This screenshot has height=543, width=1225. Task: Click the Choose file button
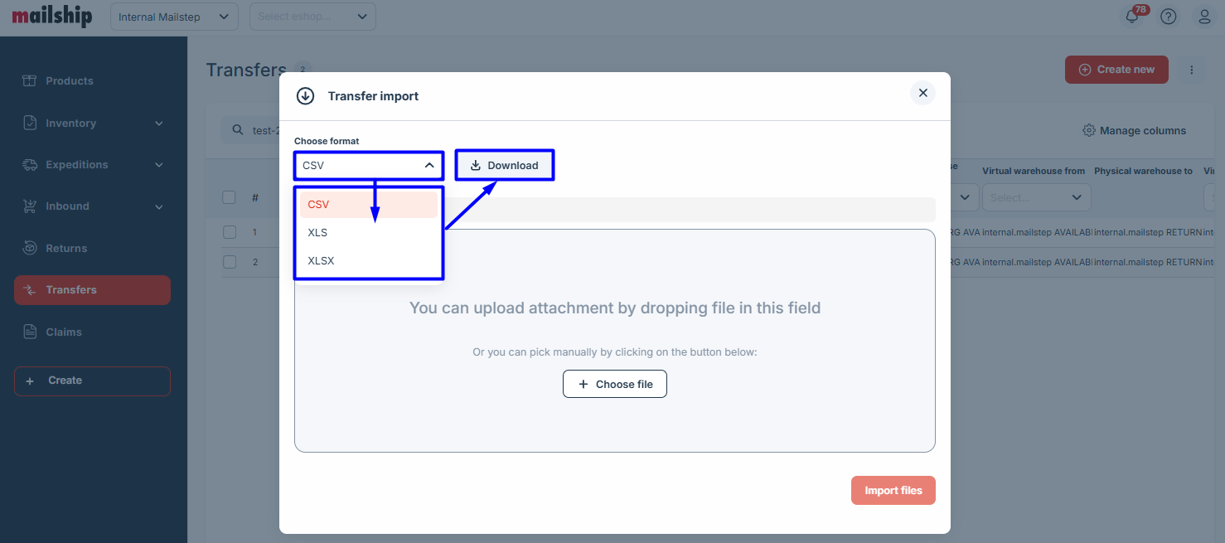[x=615, y=385]
